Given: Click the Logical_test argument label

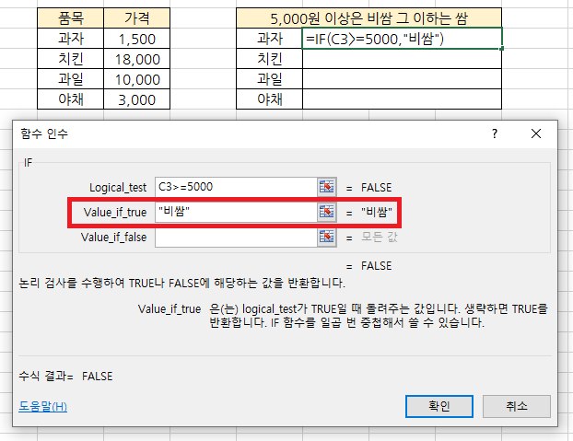Looking at the screenshot, I should pos(118,188).
